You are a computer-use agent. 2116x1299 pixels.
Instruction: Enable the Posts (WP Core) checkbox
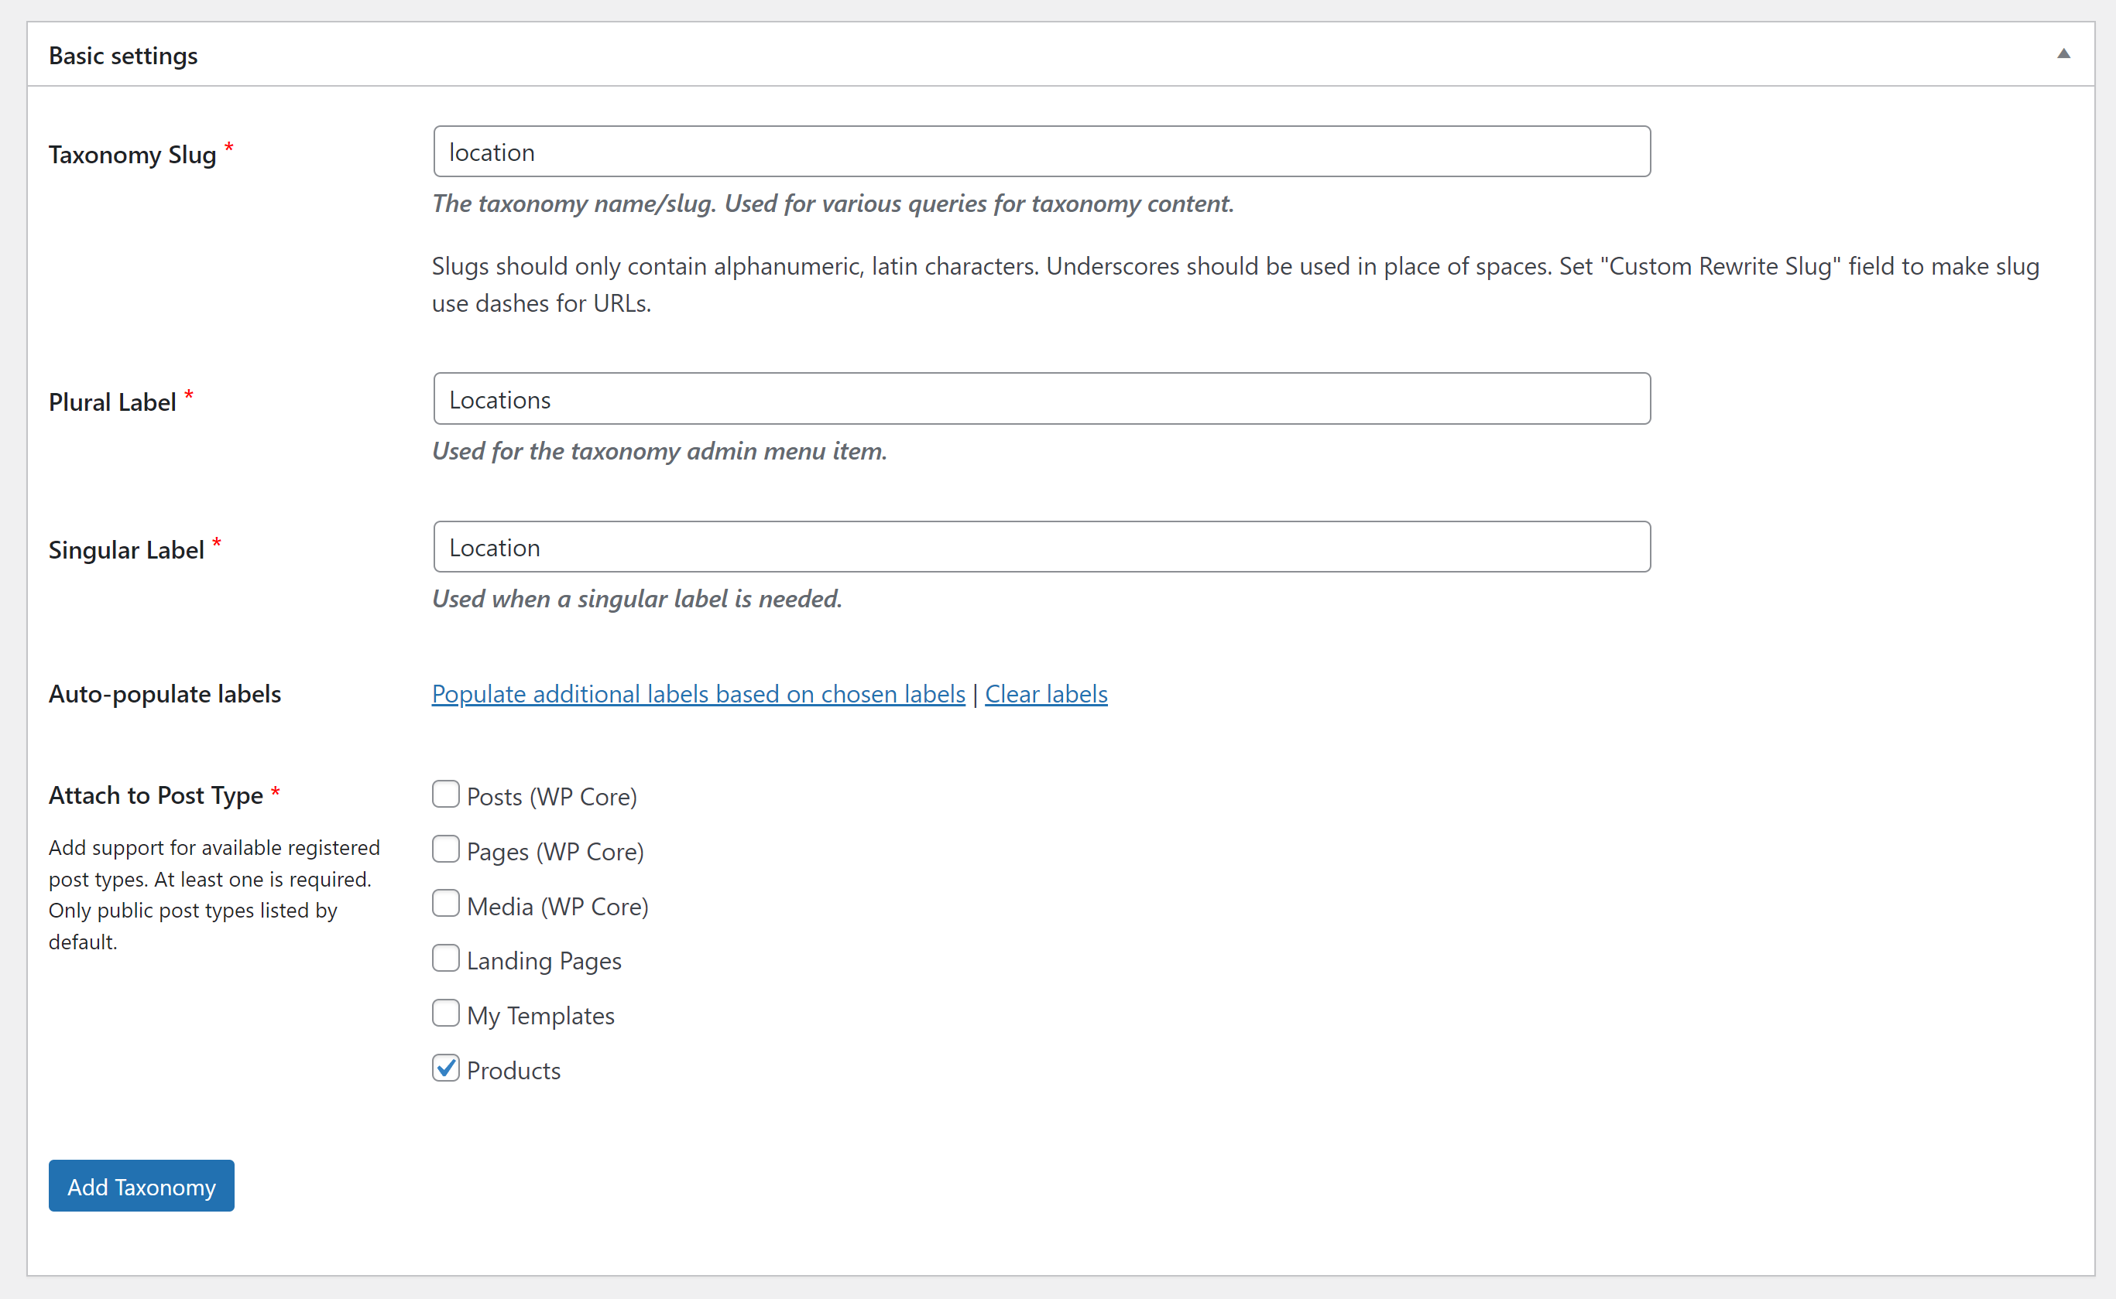point(445,794)
